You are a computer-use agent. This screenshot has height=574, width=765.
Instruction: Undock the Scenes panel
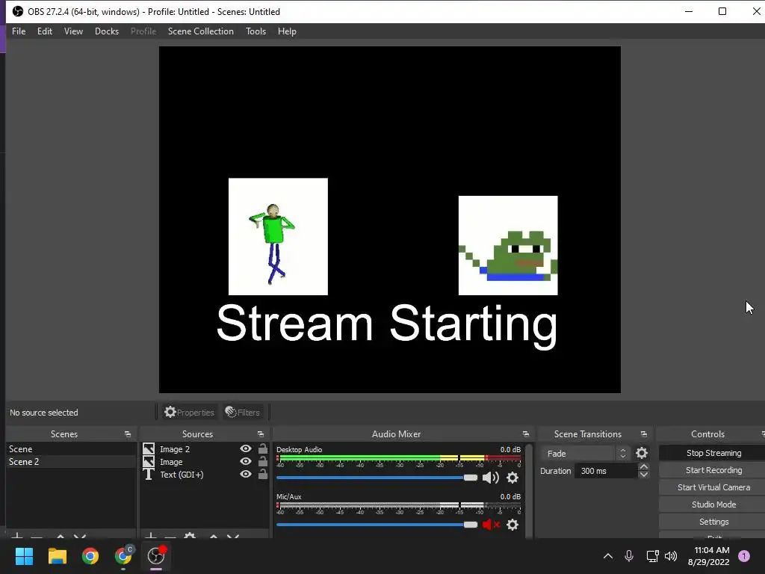tap(128, 434)
